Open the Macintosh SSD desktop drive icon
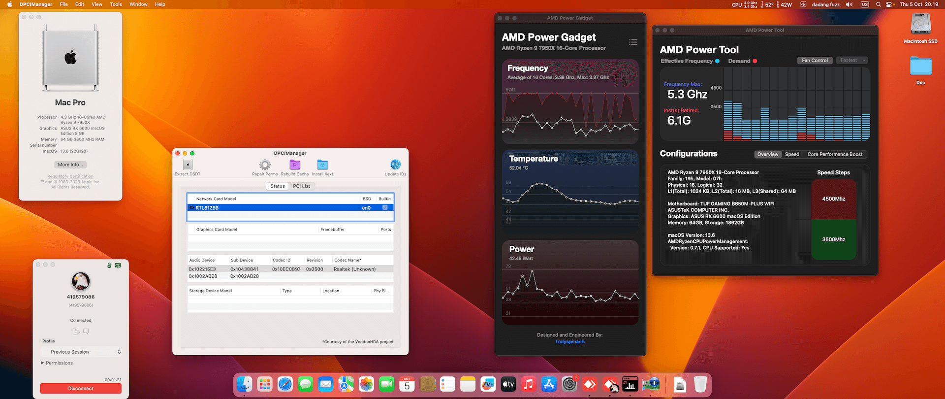This screenshot has height=399, width=945. (x=920, y=24)
